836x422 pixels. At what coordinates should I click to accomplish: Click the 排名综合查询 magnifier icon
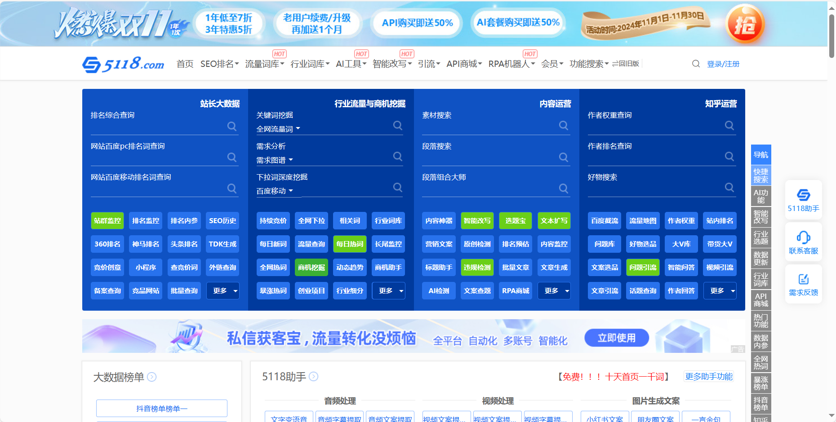pos(232,126)
